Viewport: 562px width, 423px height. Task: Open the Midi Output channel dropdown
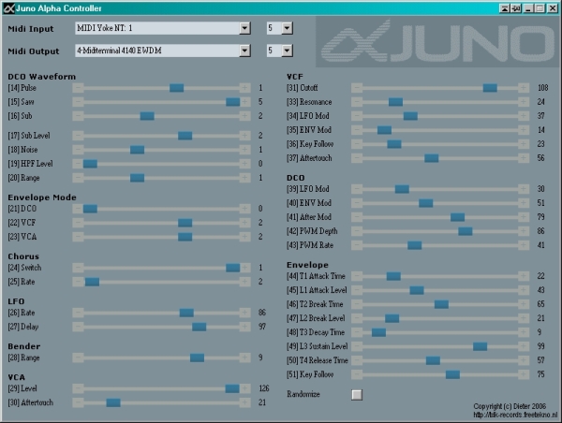288,51
